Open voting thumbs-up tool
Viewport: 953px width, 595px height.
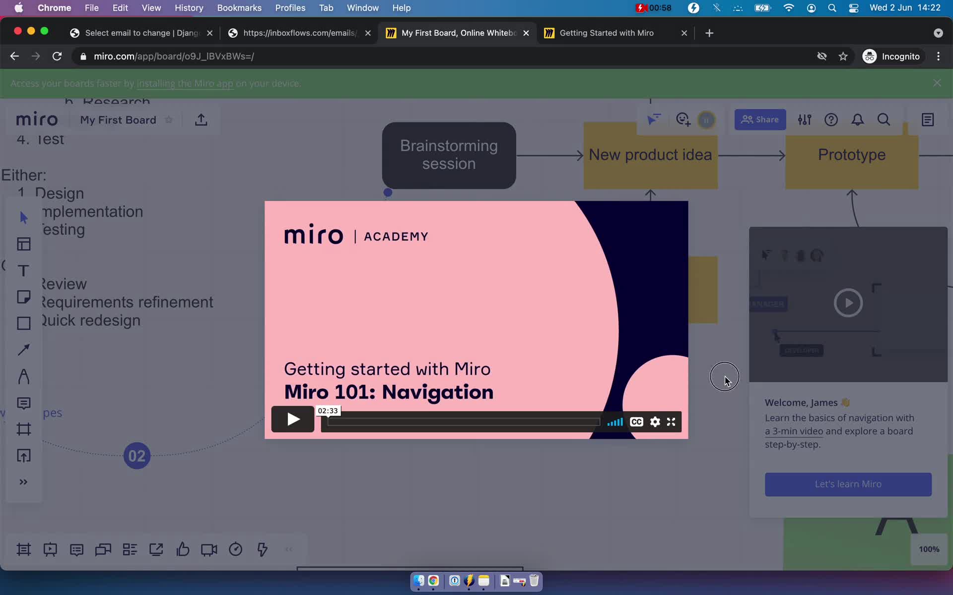click(x=183, y=549)
